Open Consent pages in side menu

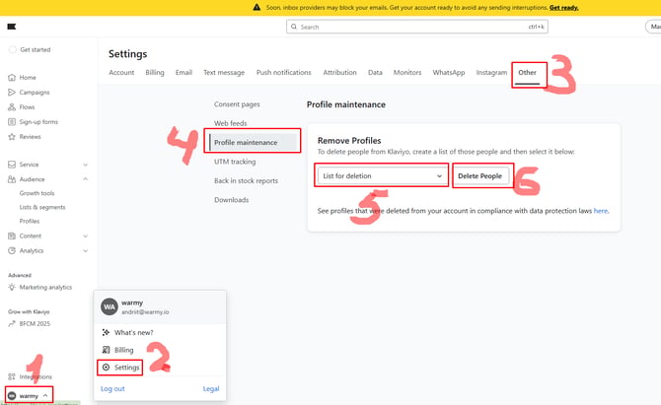(x=237, y=104)
